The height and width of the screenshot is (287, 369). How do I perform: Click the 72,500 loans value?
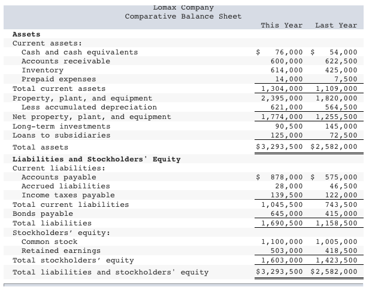click(343, 135)
